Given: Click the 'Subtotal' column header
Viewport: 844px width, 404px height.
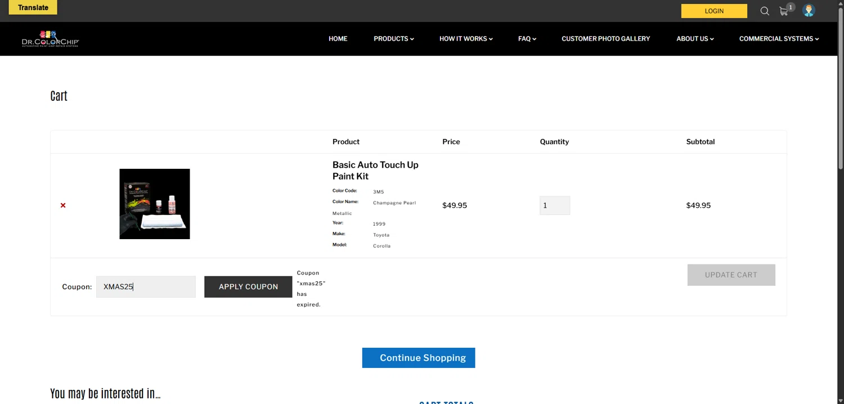Looking at the screenshot, I should click(701, 142).
